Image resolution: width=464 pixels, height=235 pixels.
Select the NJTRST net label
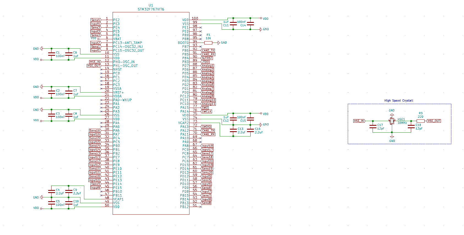click(207, 58)
